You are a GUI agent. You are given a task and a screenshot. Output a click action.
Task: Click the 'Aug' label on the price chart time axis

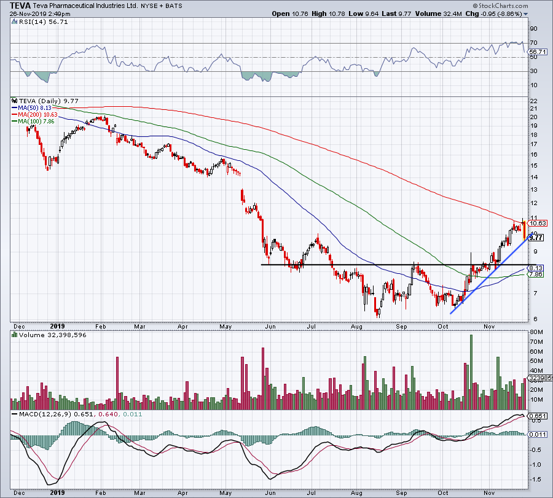[356, 326]
